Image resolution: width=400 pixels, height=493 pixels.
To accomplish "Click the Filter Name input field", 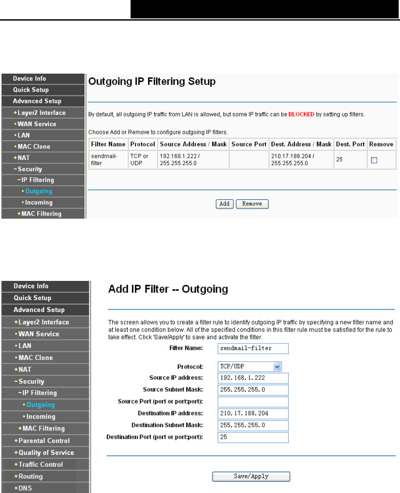I will tap(253, 348).
